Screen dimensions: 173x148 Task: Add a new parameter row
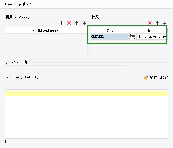click(x=142, y=23)
